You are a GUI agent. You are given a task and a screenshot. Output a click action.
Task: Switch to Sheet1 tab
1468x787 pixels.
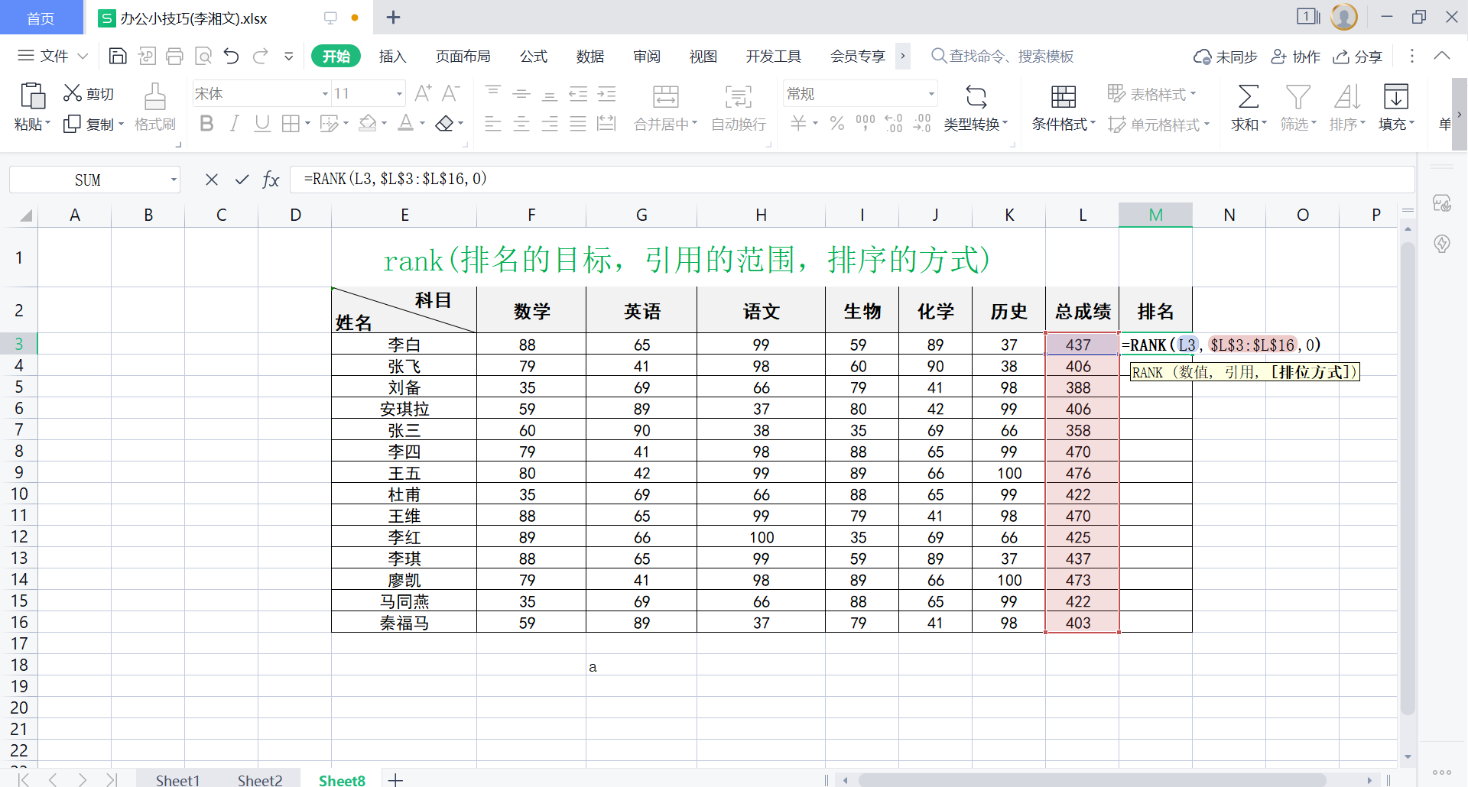pyautogui.click(x=177, y=779)
